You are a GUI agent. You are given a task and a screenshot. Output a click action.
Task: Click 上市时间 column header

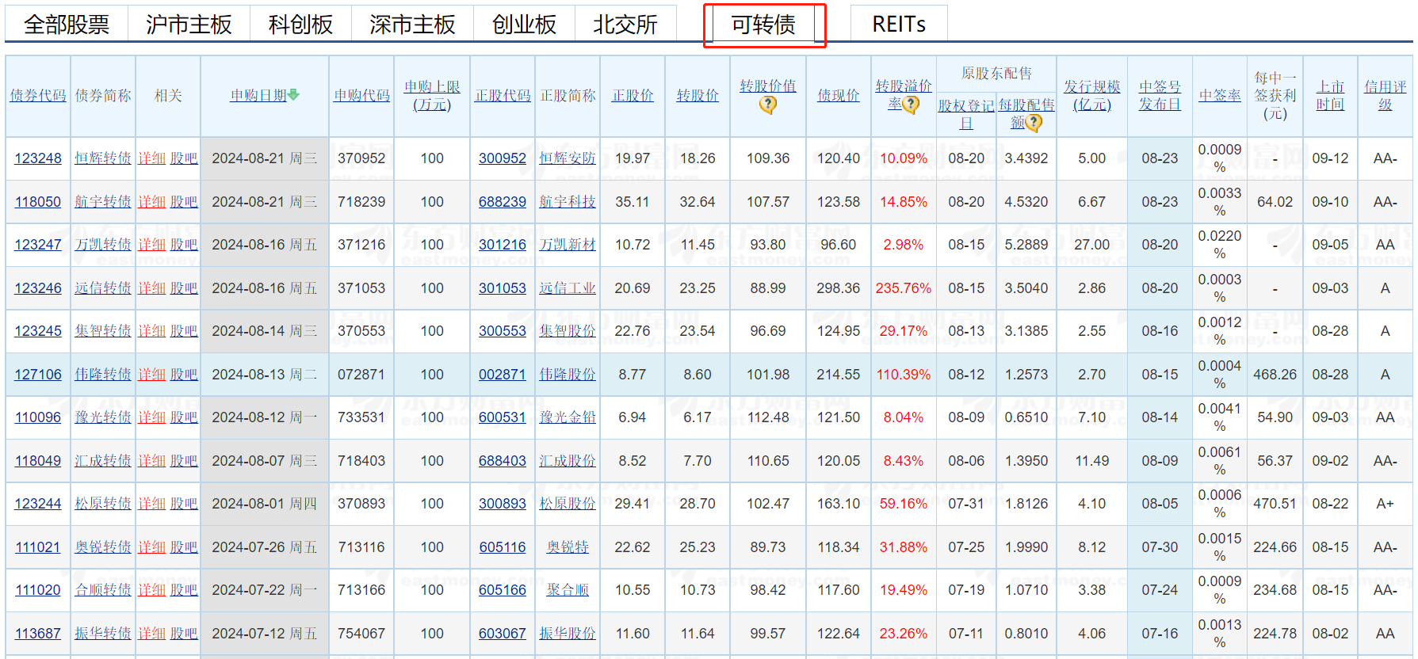click(1330, 95)
